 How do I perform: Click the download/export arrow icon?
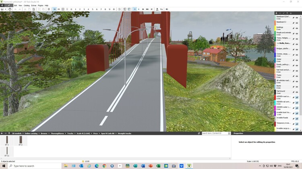[x=157, y=9]
